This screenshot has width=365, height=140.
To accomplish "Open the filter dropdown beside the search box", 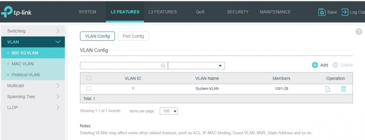I will [196, 66].
